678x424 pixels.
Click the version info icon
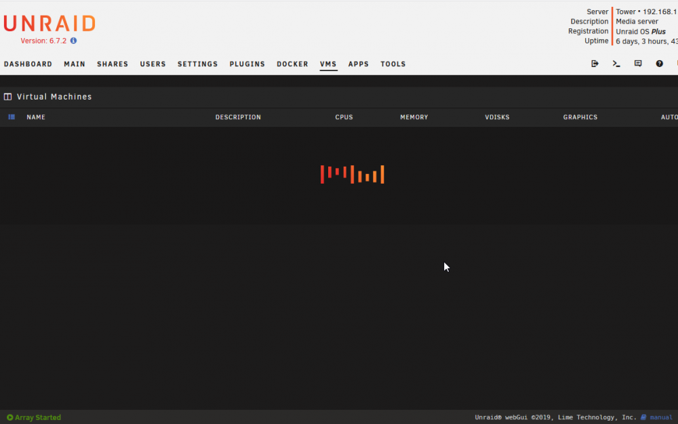73,41
